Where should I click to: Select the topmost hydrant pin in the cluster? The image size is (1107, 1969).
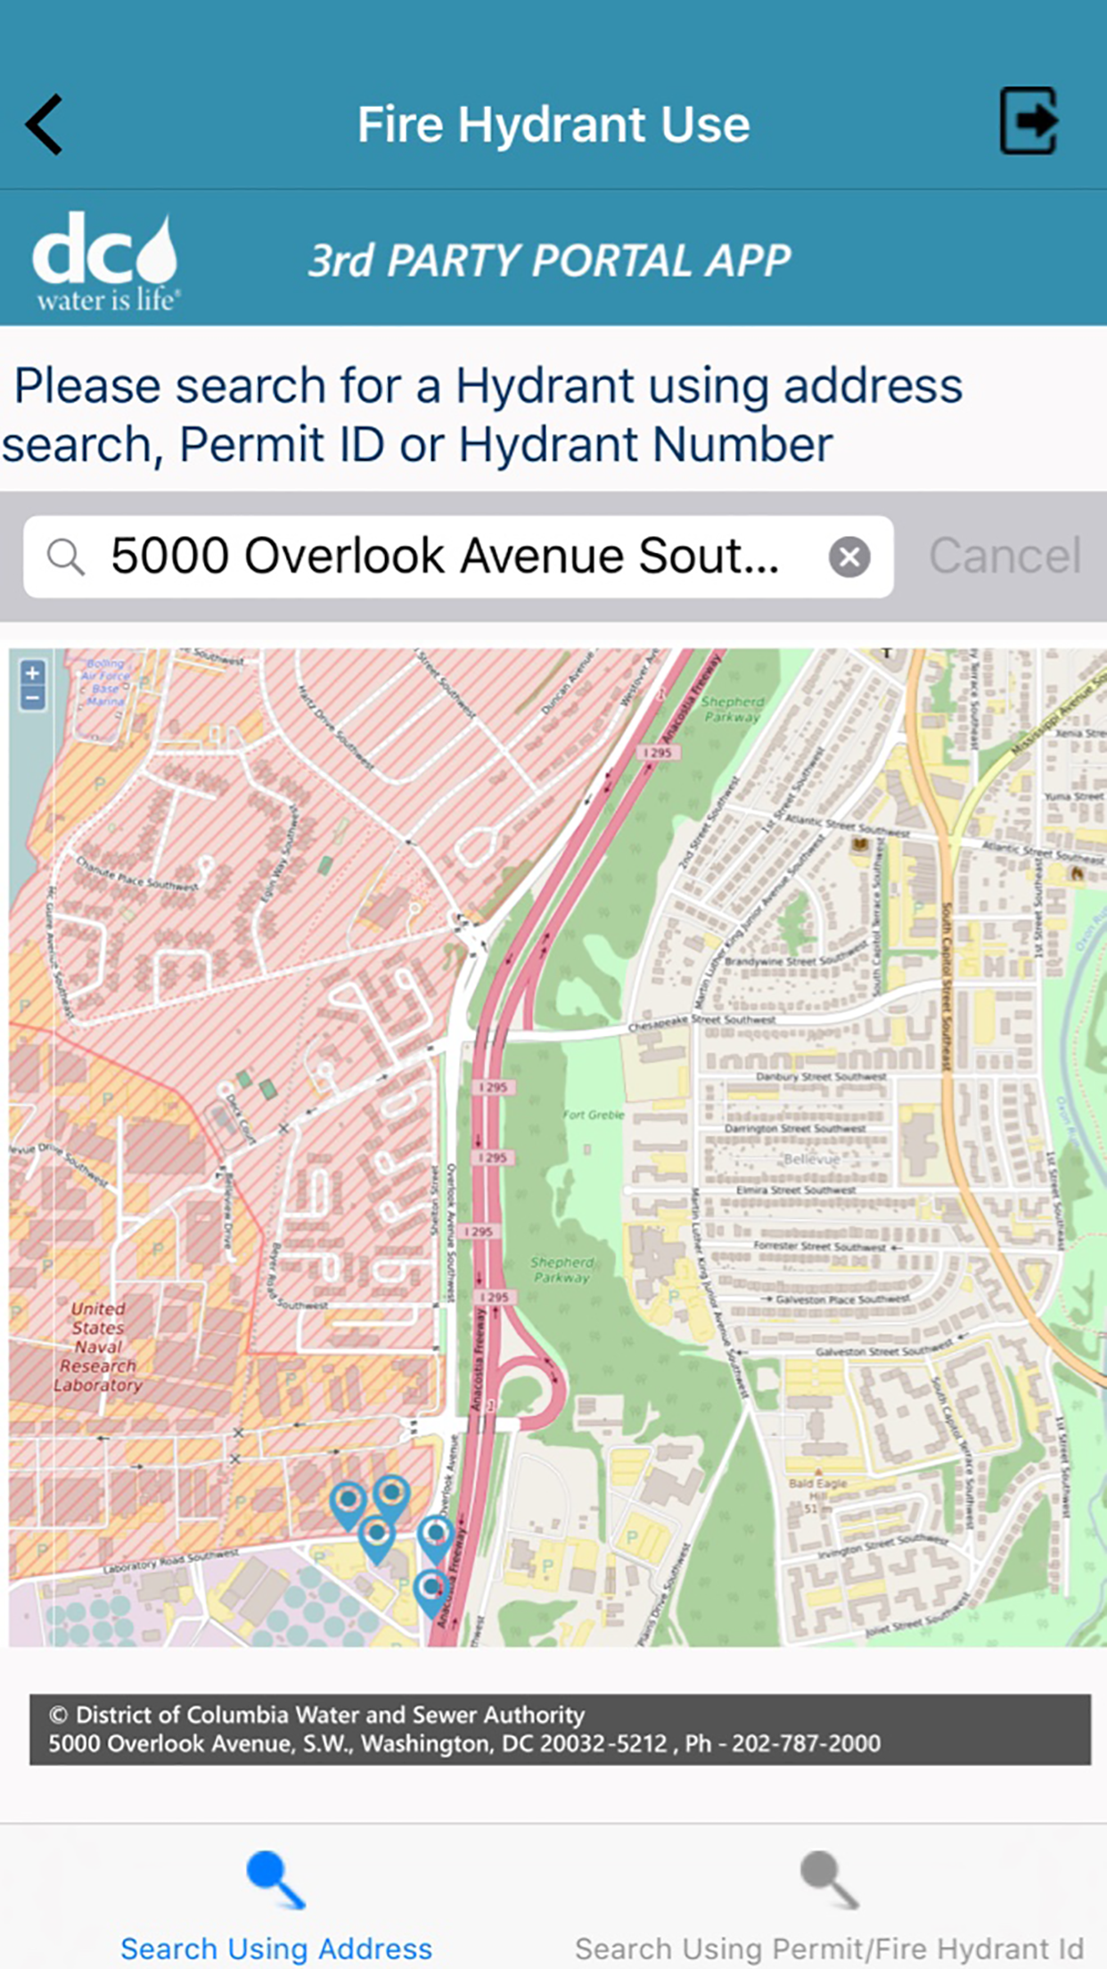click(x=391, y=1498)
